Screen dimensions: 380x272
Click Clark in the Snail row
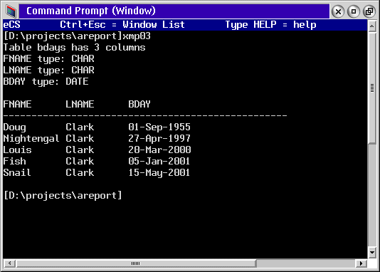[80, 172]
